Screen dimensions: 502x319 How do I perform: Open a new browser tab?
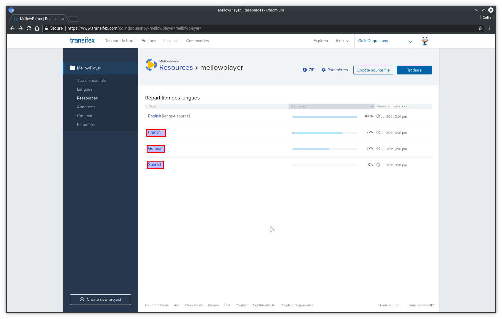pyautogui.click(x=73, y=19)
